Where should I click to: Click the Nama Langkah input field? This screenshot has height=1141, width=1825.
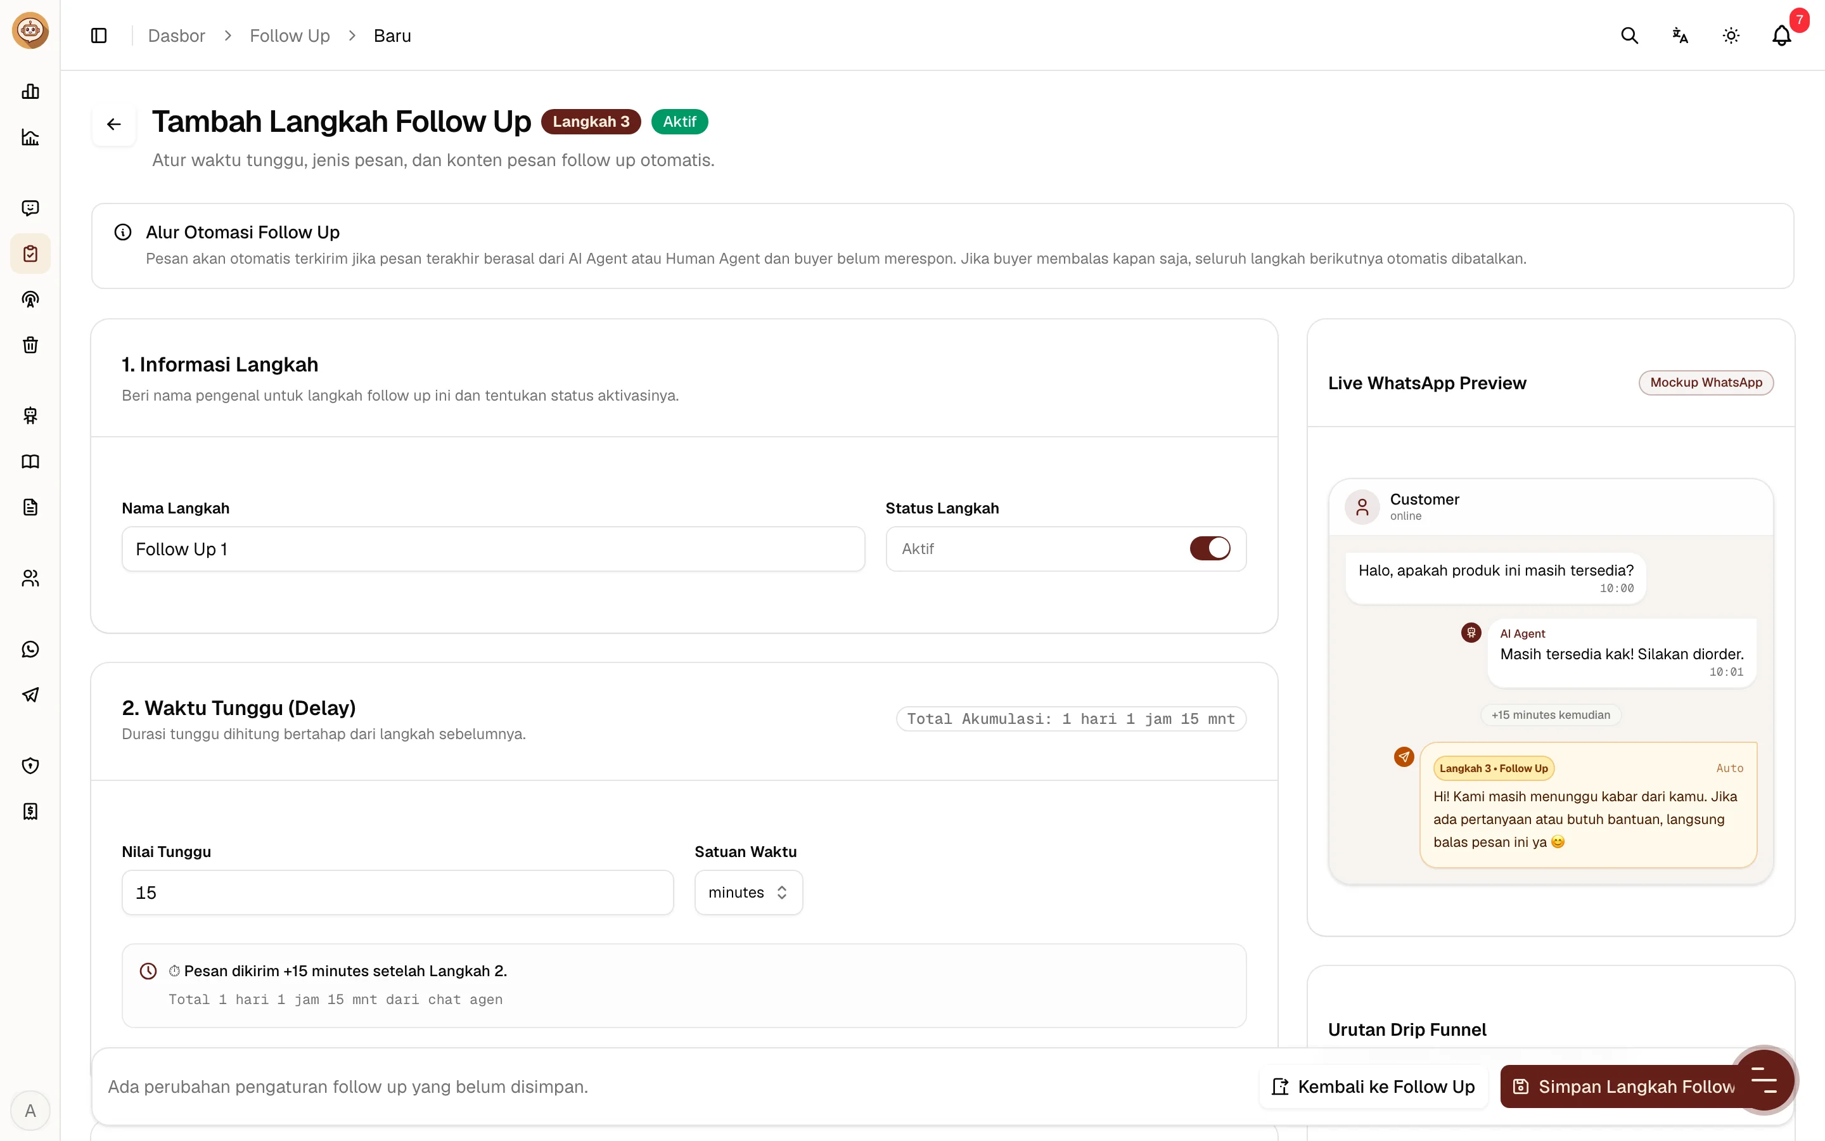coord(493,548)
